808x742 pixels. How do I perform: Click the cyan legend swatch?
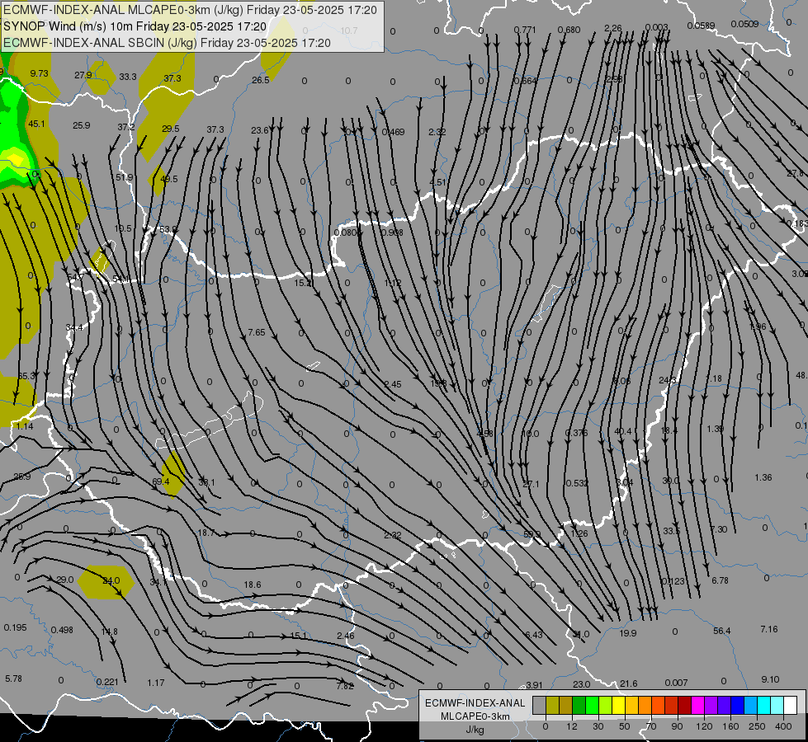coord(763,706)
